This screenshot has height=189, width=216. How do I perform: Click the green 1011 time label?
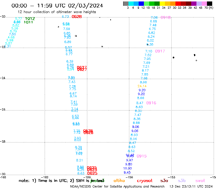(x=28, y=22)
